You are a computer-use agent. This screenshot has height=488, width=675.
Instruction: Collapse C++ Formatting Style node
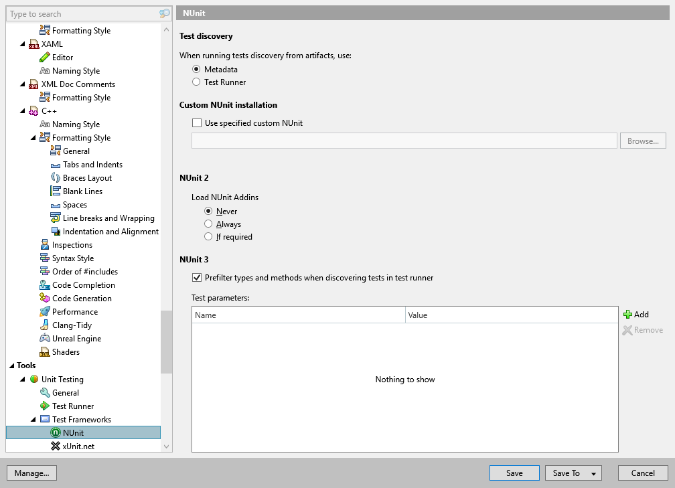click(33, 138)
